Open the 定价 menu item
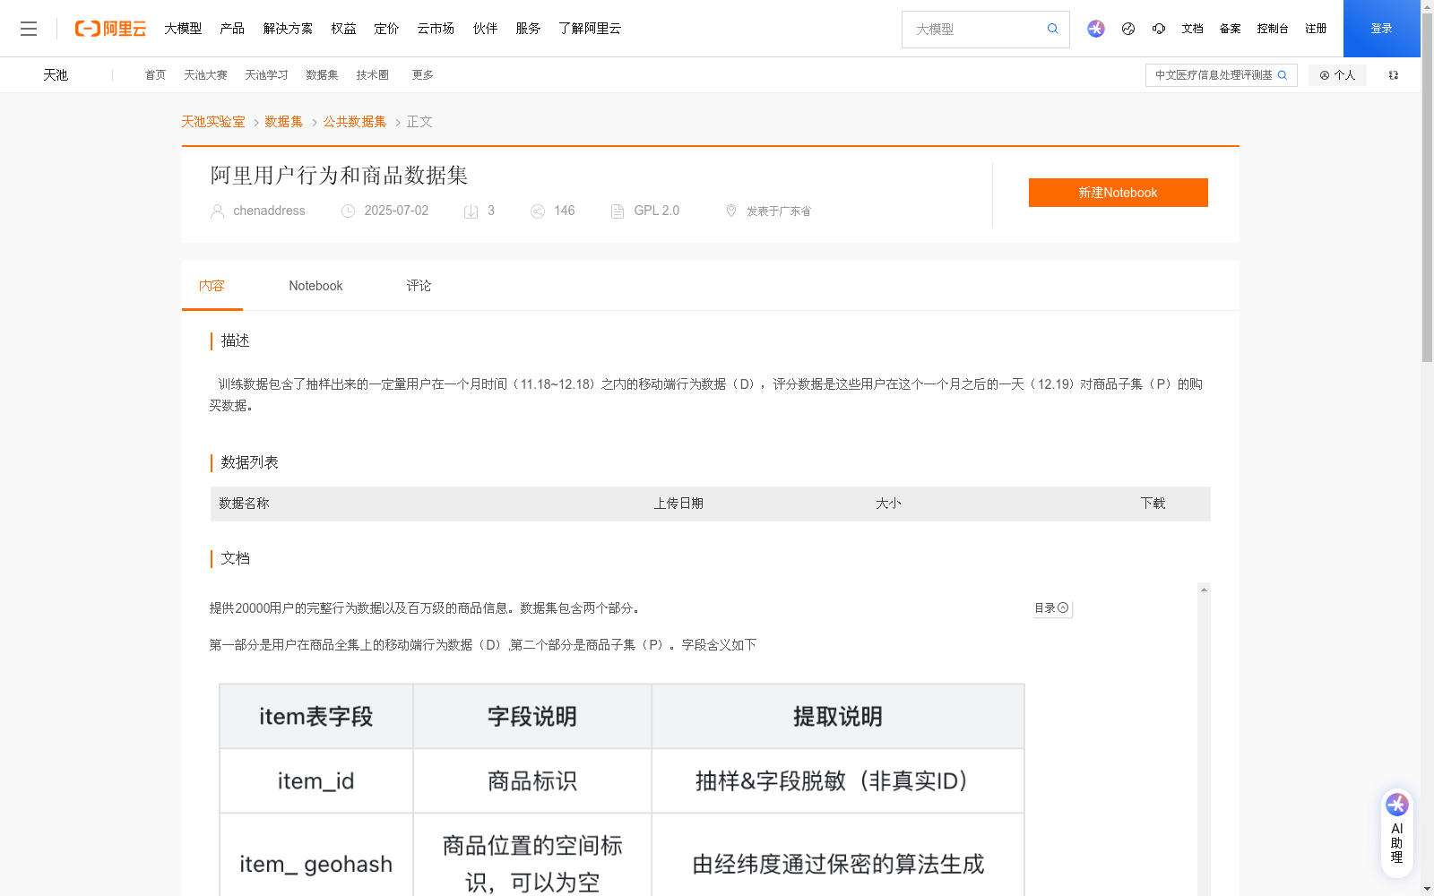This screenshot has width=1434, height=896. tap(386, 29)
